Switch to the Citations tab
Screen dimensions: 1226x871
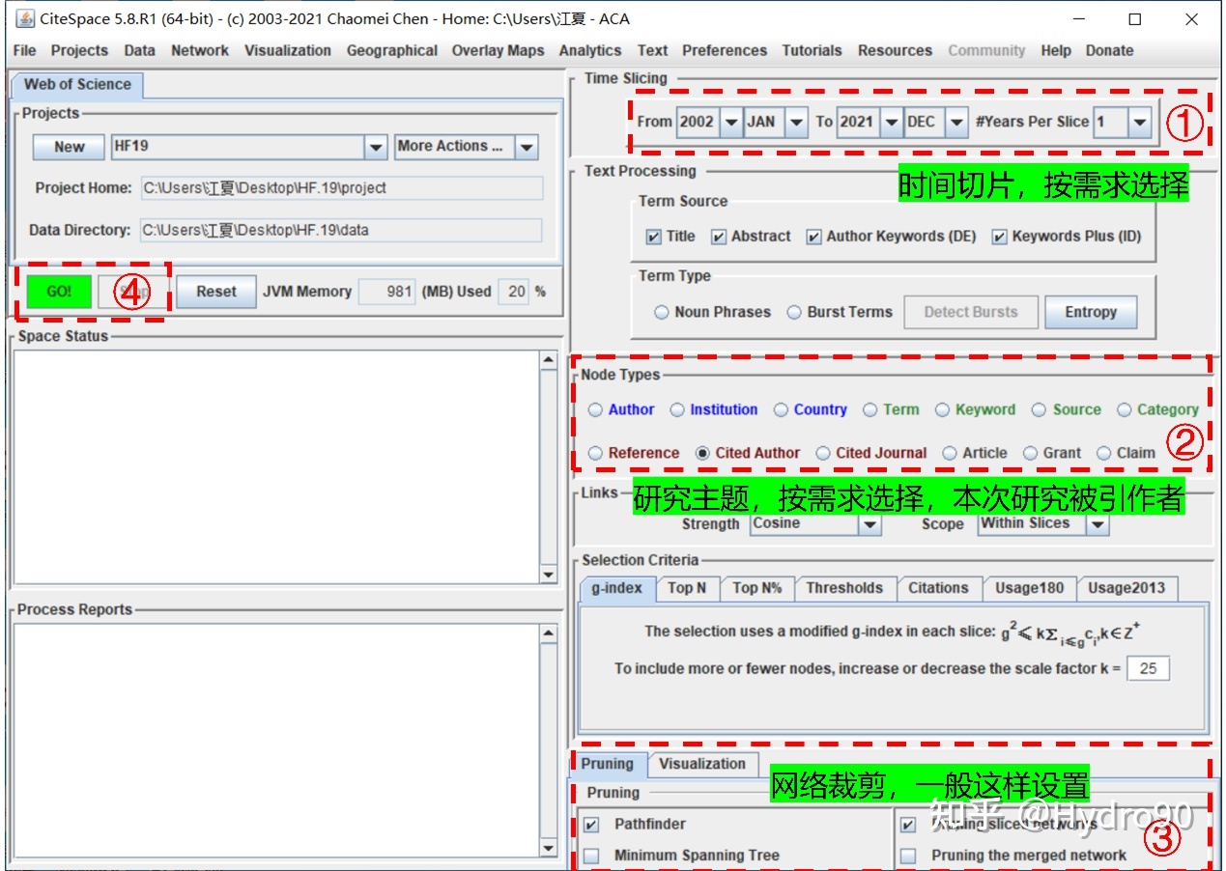938,588
